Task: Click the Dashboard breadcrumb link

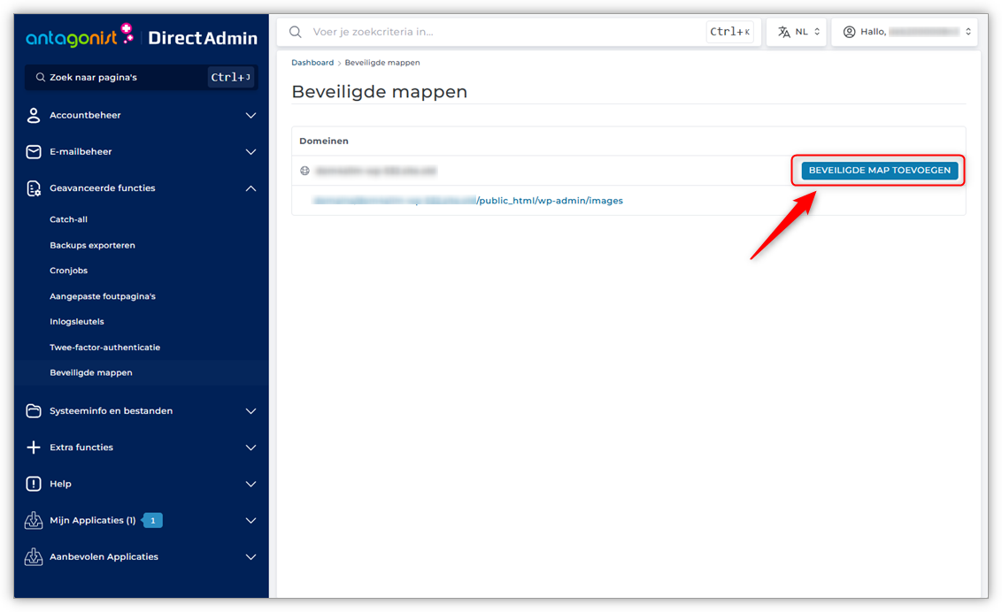Action: pos(312,63)
